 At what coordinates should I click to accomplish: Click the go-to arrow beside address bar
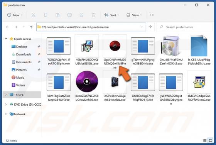pos(150,27)
